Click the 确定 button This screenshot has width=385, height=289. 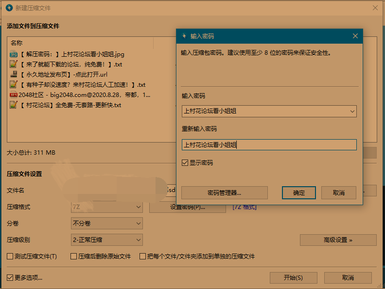[299, 193]
